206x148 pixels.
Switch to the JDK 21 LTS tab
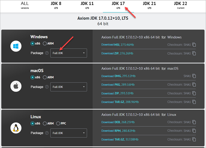tap(150, 5)
